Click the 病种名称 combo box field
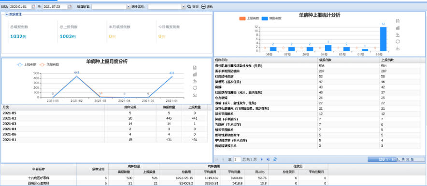This screenshot has width=427, height=186. point(165,7)
